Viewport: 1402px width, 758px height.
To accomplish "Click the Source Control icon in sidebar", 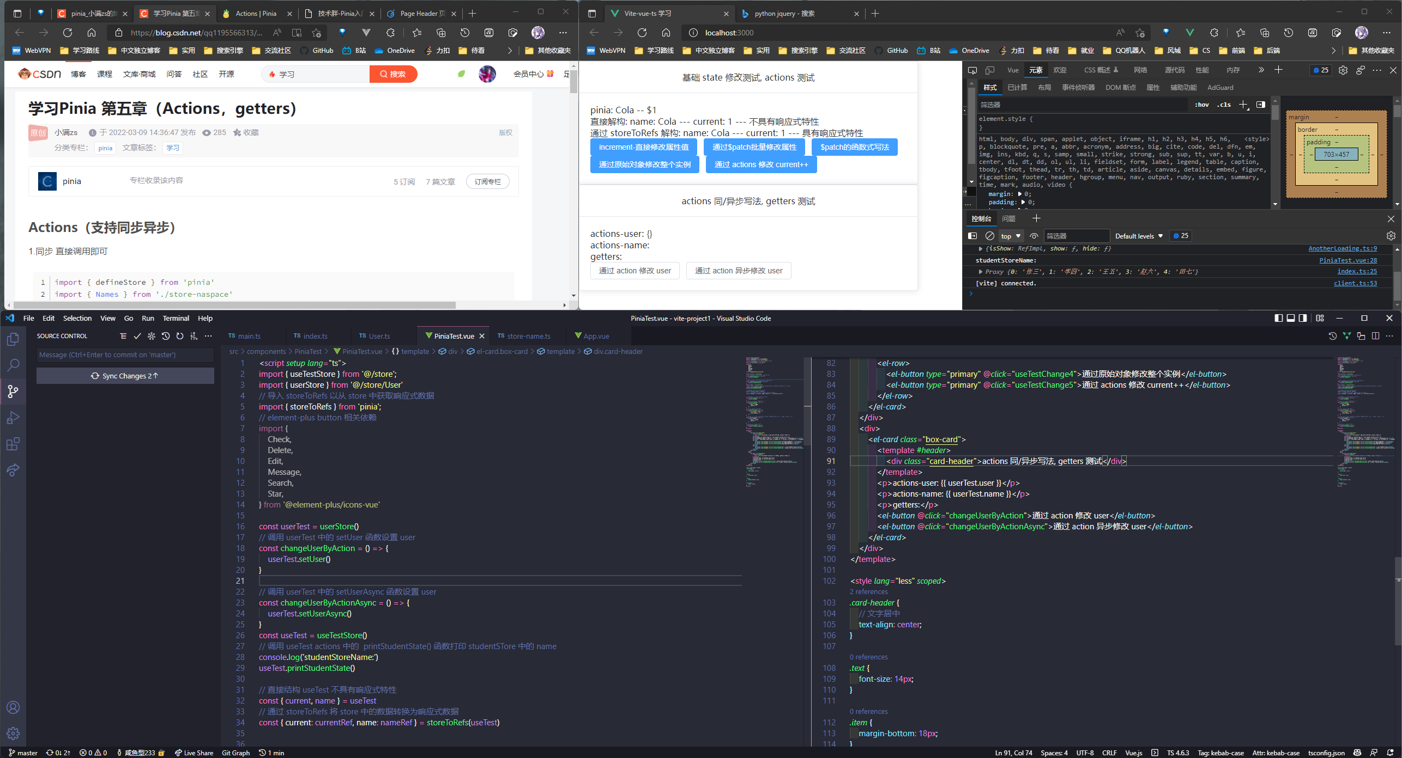I will click(x=14, y=391).
